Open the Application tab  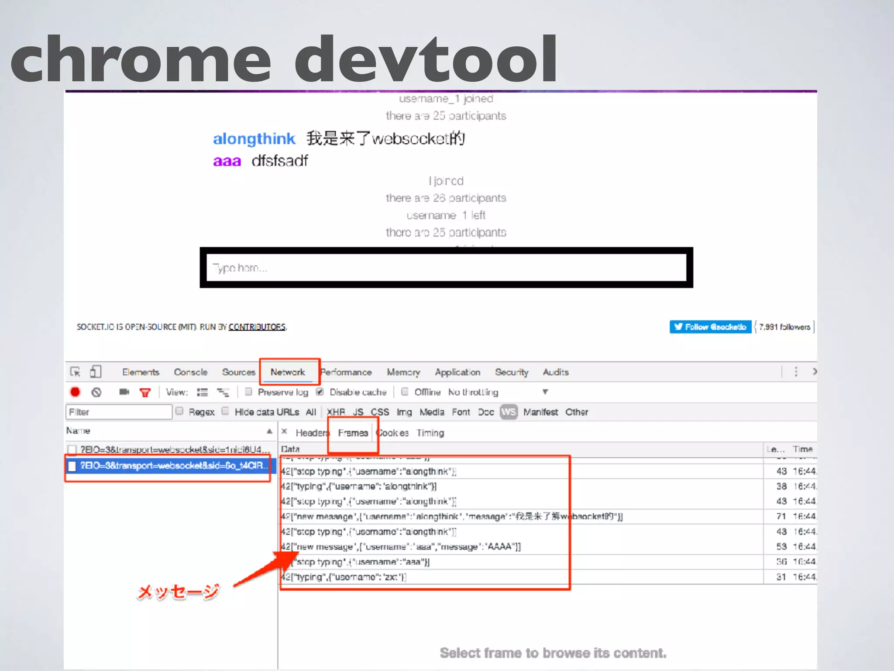pyautogui.click(x=457, y=372)
